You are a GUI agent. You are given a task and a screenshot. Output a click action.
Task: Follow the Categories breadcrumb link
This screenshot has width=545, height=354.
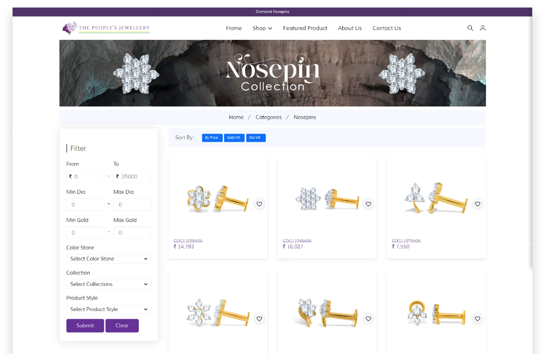click(268, 117)
